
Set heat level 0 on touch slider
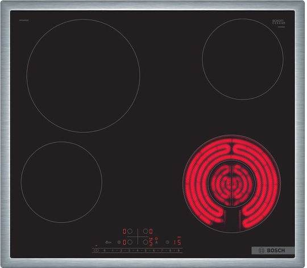pyautogui.click(x=105, y=250)
